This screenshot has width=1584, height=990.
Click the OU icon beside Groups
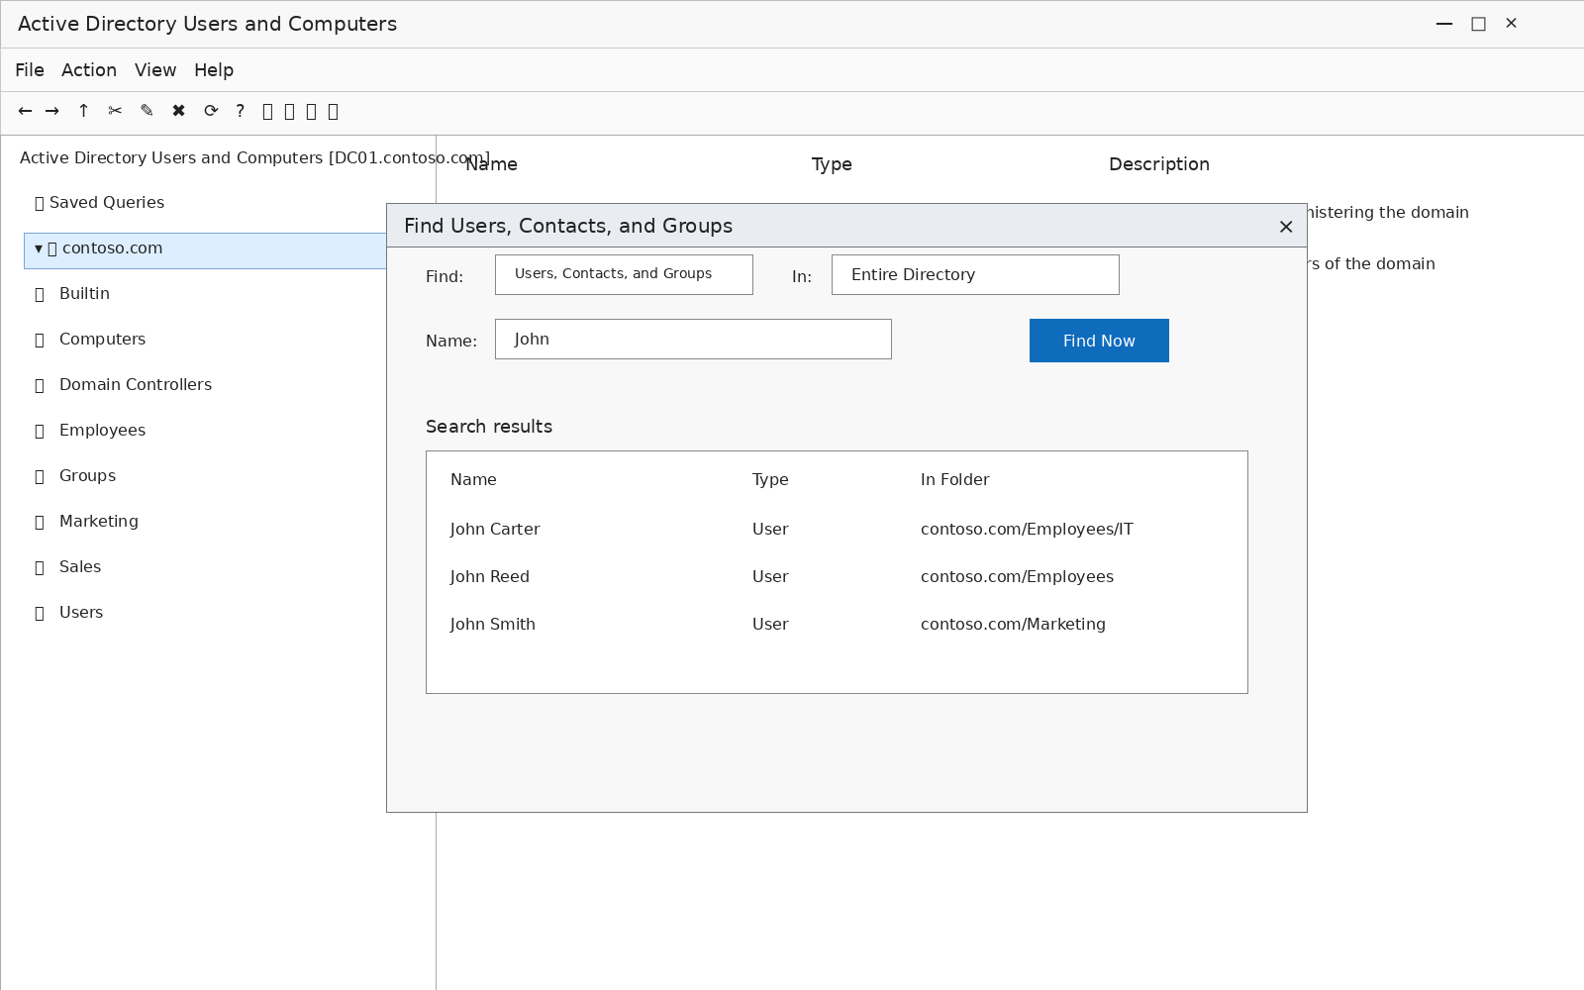(x=40, y=476)
